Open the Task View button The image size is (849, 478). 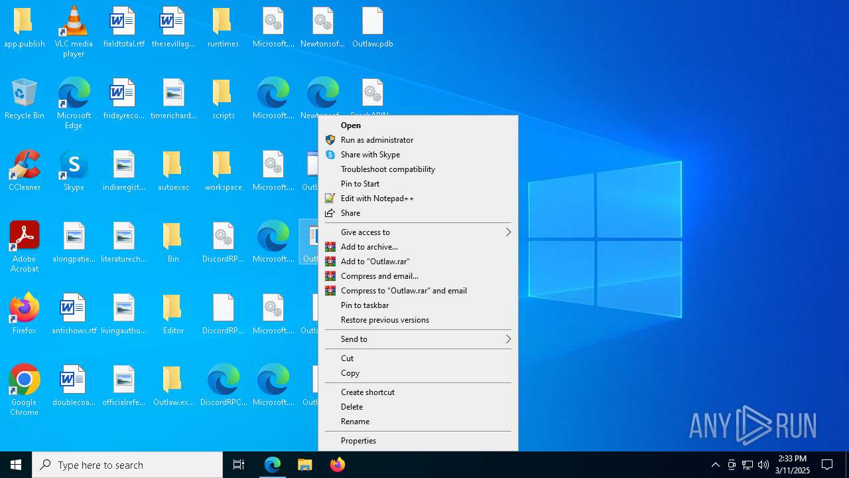tap(239, 465)
